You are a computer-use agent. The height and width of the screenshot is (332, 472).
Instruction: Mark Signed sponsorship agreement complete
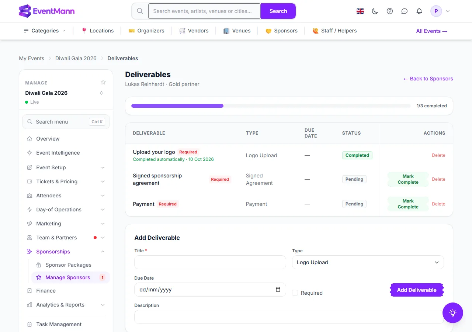tap(408, 179)
